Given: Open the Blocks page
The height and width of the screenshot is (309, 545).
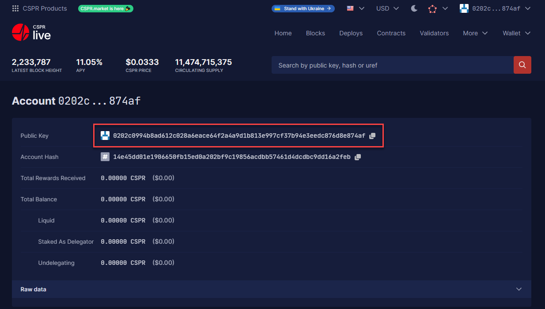Looking at the screenshot, I should coord(315,33).
